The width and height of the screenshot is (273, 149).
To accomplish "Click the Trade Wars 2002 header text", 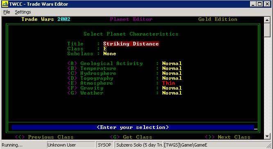I will (x=46, y=19).
